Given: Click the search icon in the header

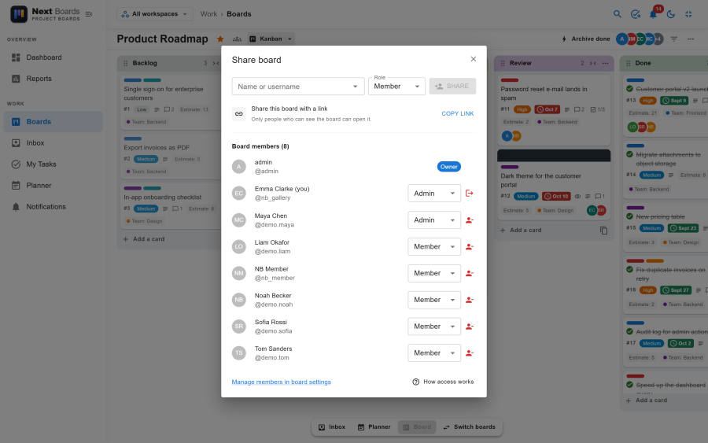Looking at the screenshot, I should (618, 14).
